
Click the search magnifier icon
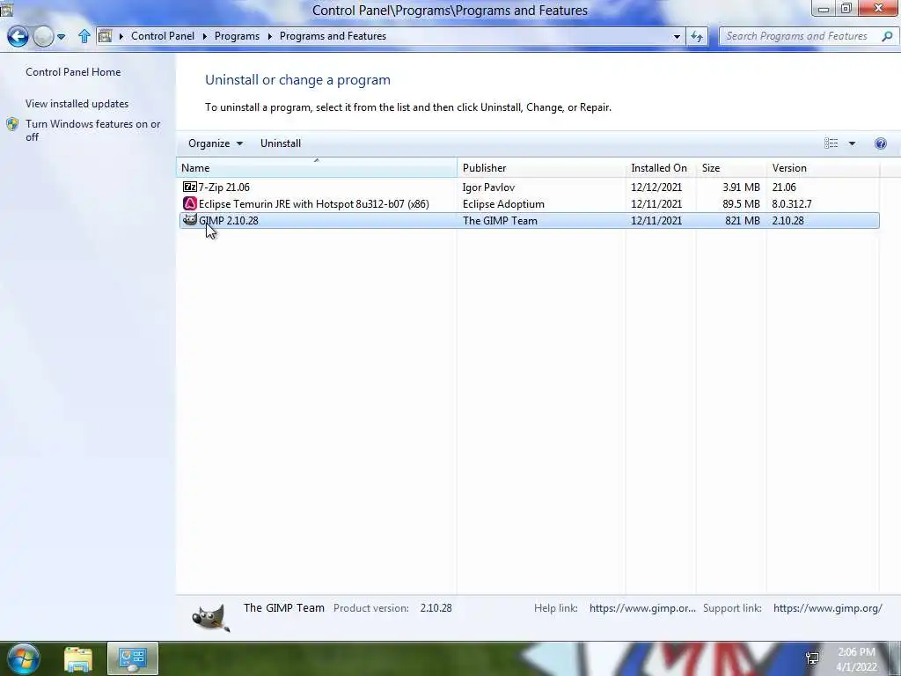pos(887,36)
